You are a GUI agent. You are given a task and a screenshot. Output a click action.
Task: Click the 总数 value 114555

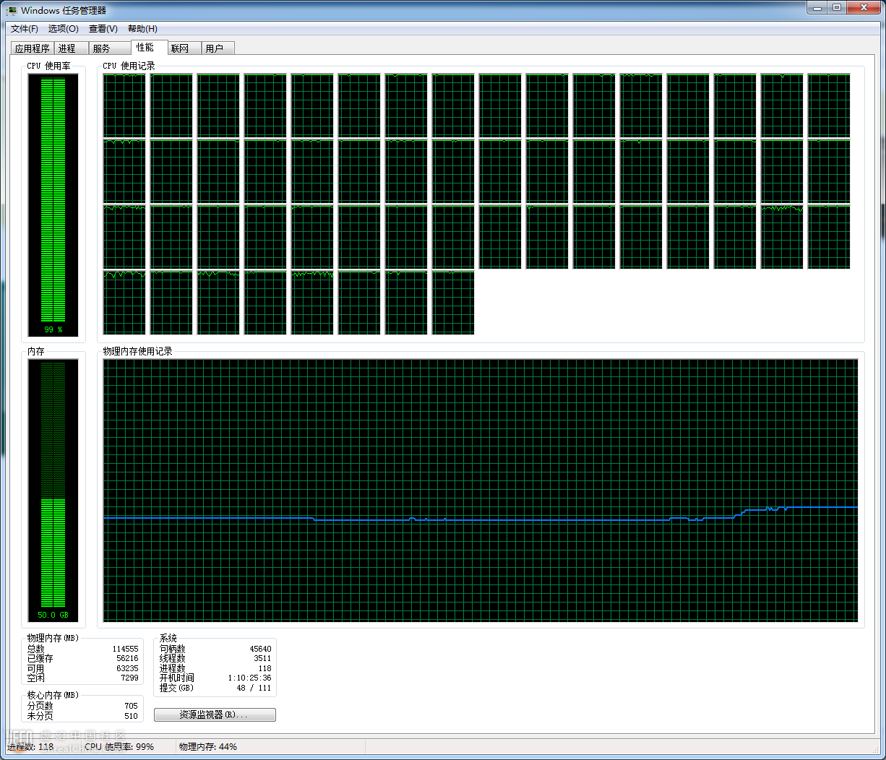pos(125,649)
